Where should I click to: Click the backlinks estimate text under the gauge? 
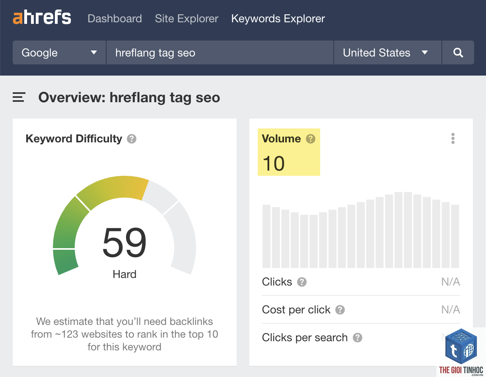point(124,334)
